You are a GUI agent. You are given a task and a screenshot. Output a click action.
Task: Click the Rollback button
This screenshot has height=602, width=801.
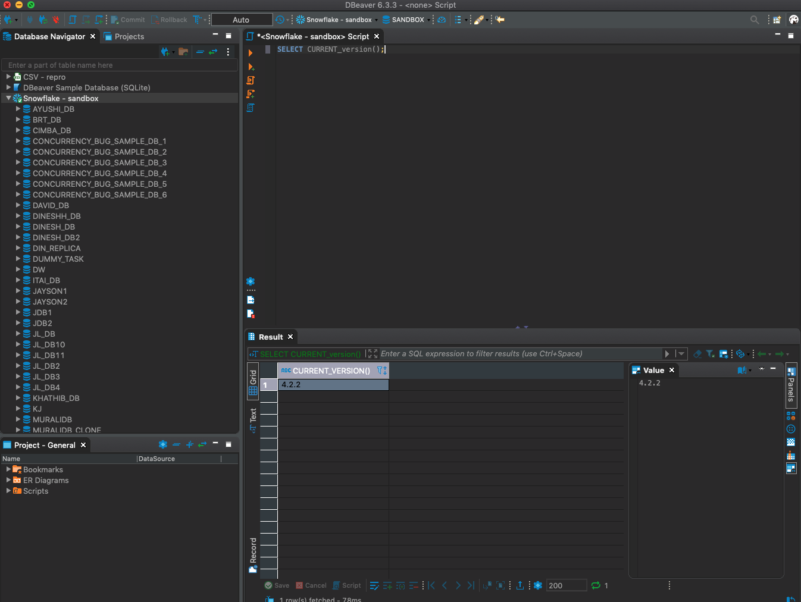point(169,20)
